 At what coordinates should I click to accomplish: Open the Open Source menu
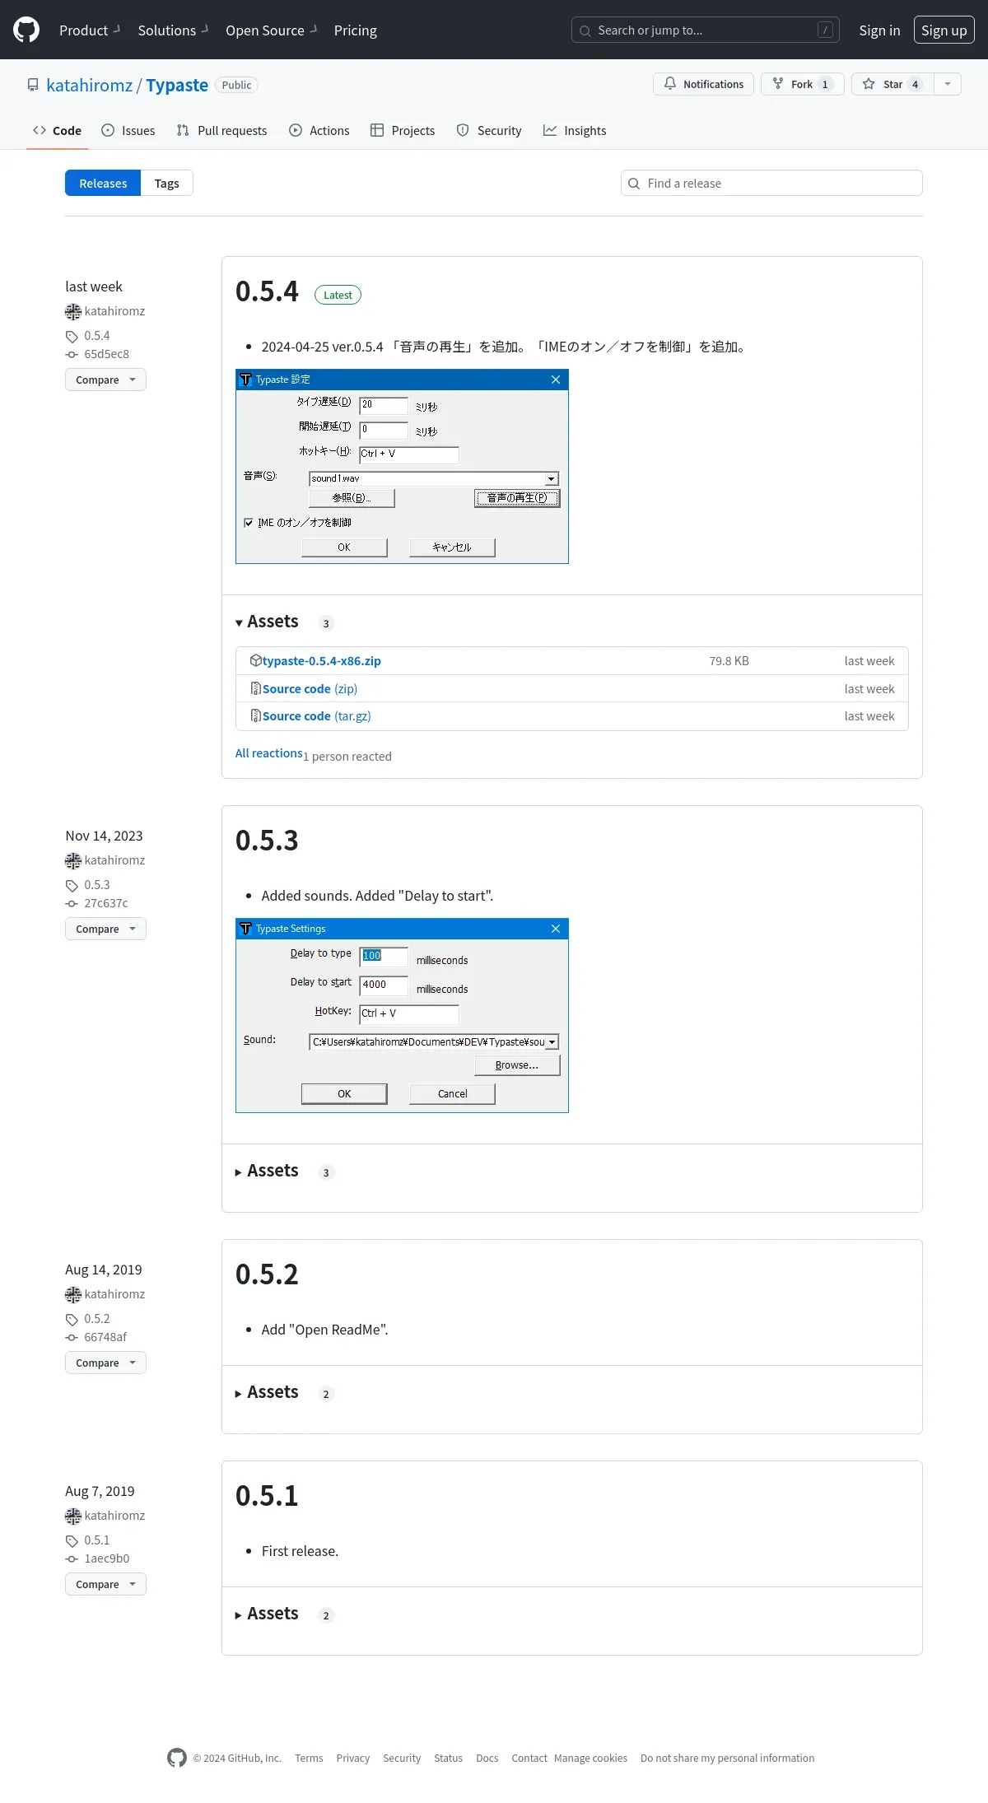pyautogui.click(x=271, y=30)
